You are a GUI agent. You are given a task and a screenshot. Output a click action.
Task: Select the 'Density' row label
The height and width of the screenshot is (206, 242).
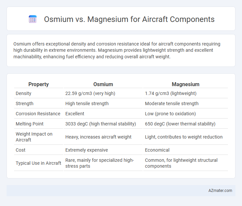[x=24, y=93]
